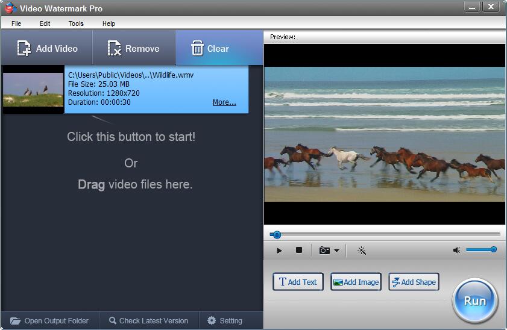Add a shape watermark
This screenshot has width=507, height=330.
(x=414, y=282)
